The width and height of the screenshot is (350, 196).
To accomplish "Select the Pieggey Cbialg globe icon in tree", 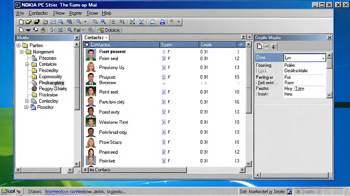I will point(34,89).
